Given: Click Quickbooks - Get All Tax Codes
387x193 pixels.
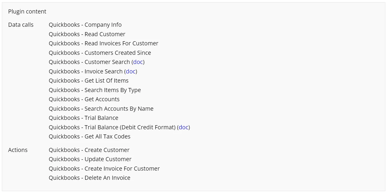Looking at the screenshot, I should click(89, 137).
